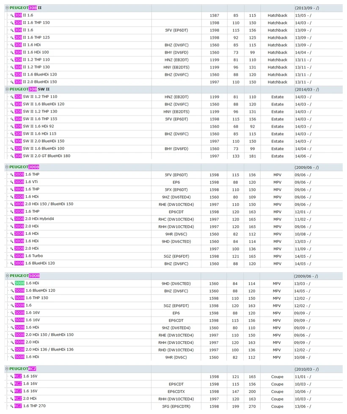Select the 5FG (EP6CDTR) engine code cell
This screenshot has height=414, width=347.
[x=176, y=406]
